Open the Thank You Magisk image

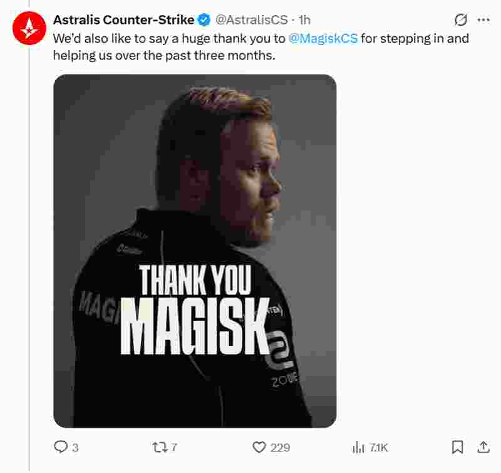(195, 251)
